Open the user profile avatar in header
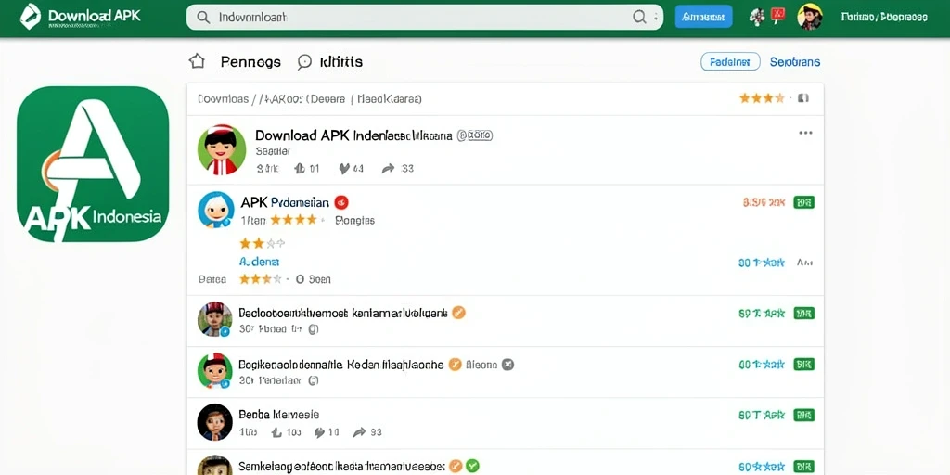 pos(810,17)
